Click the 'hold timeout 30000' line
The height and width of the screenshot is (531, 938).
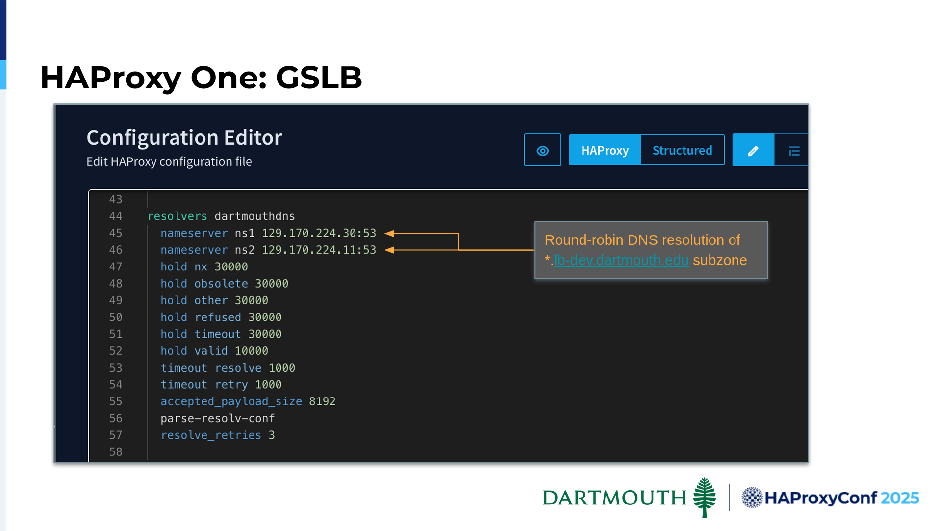click(221, 334)
